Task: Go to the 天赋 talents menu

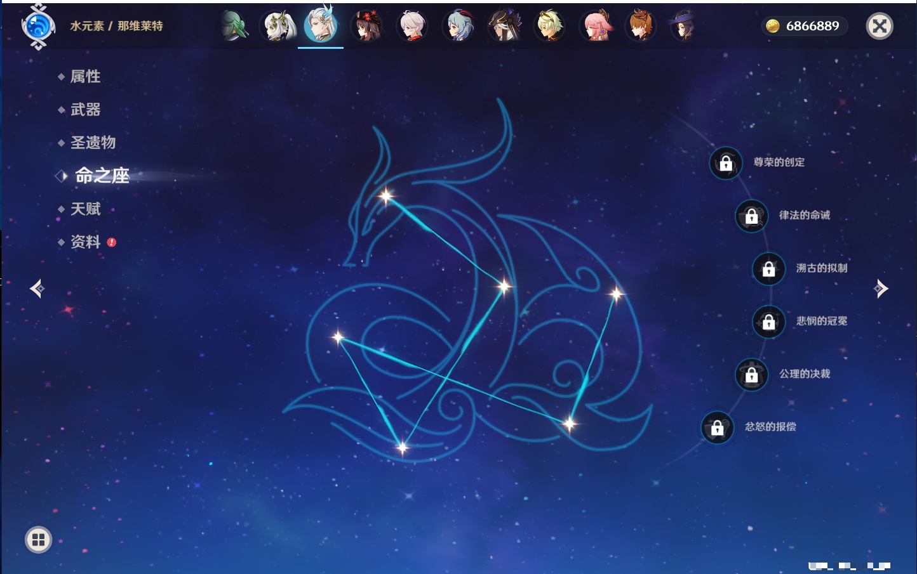Action: point(86,209)
